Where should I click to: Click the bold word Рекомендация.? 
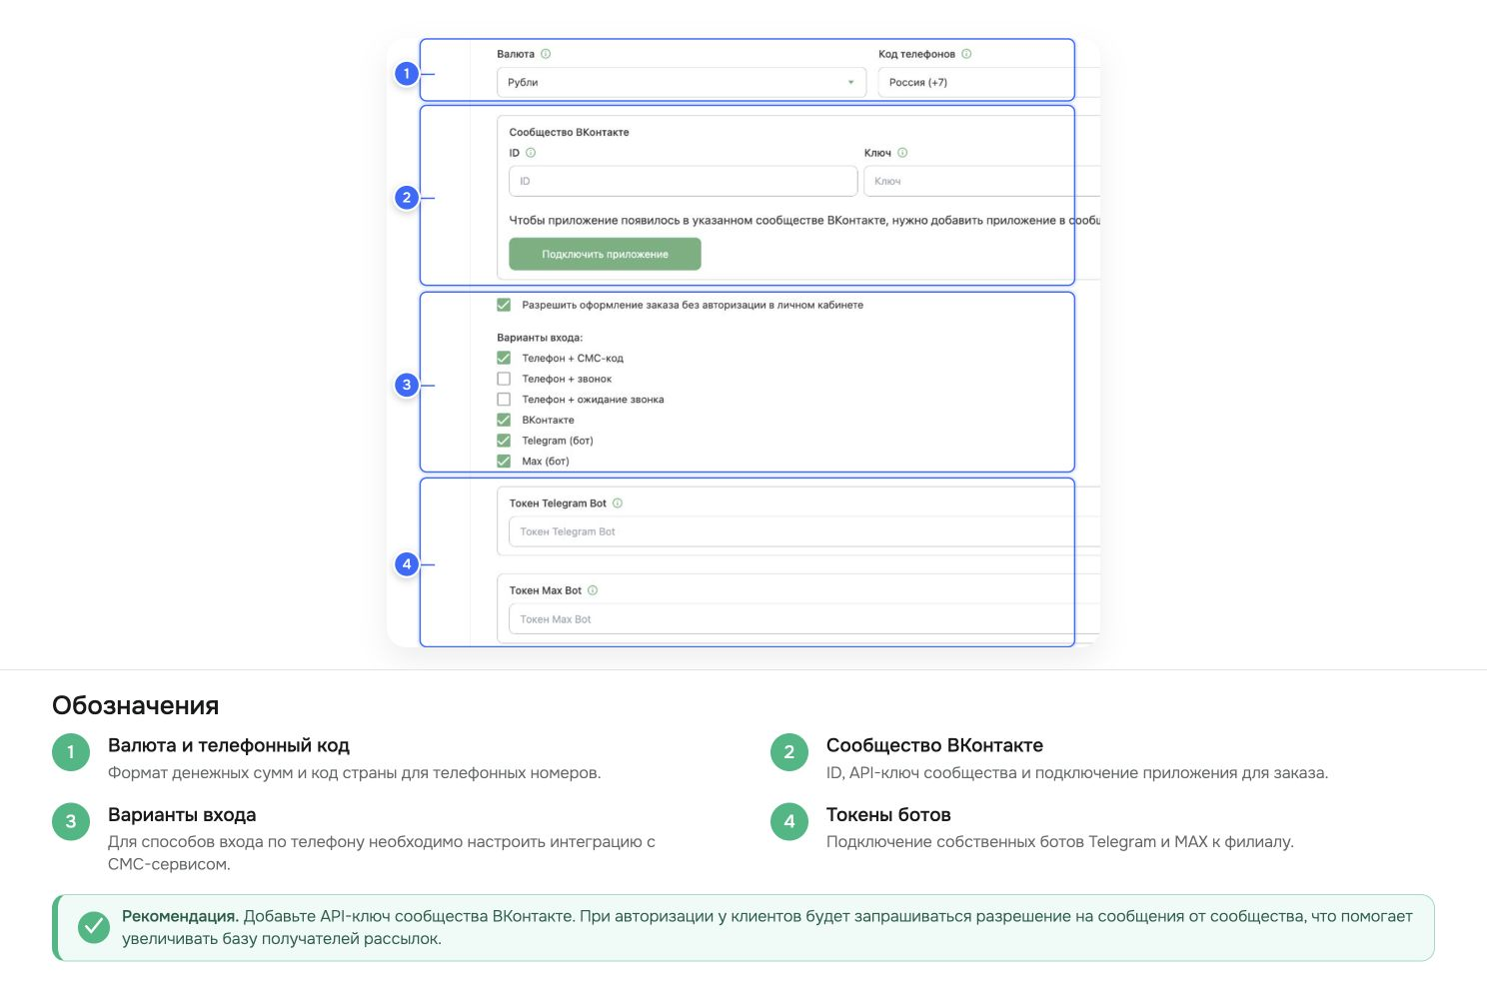[180, 916]
